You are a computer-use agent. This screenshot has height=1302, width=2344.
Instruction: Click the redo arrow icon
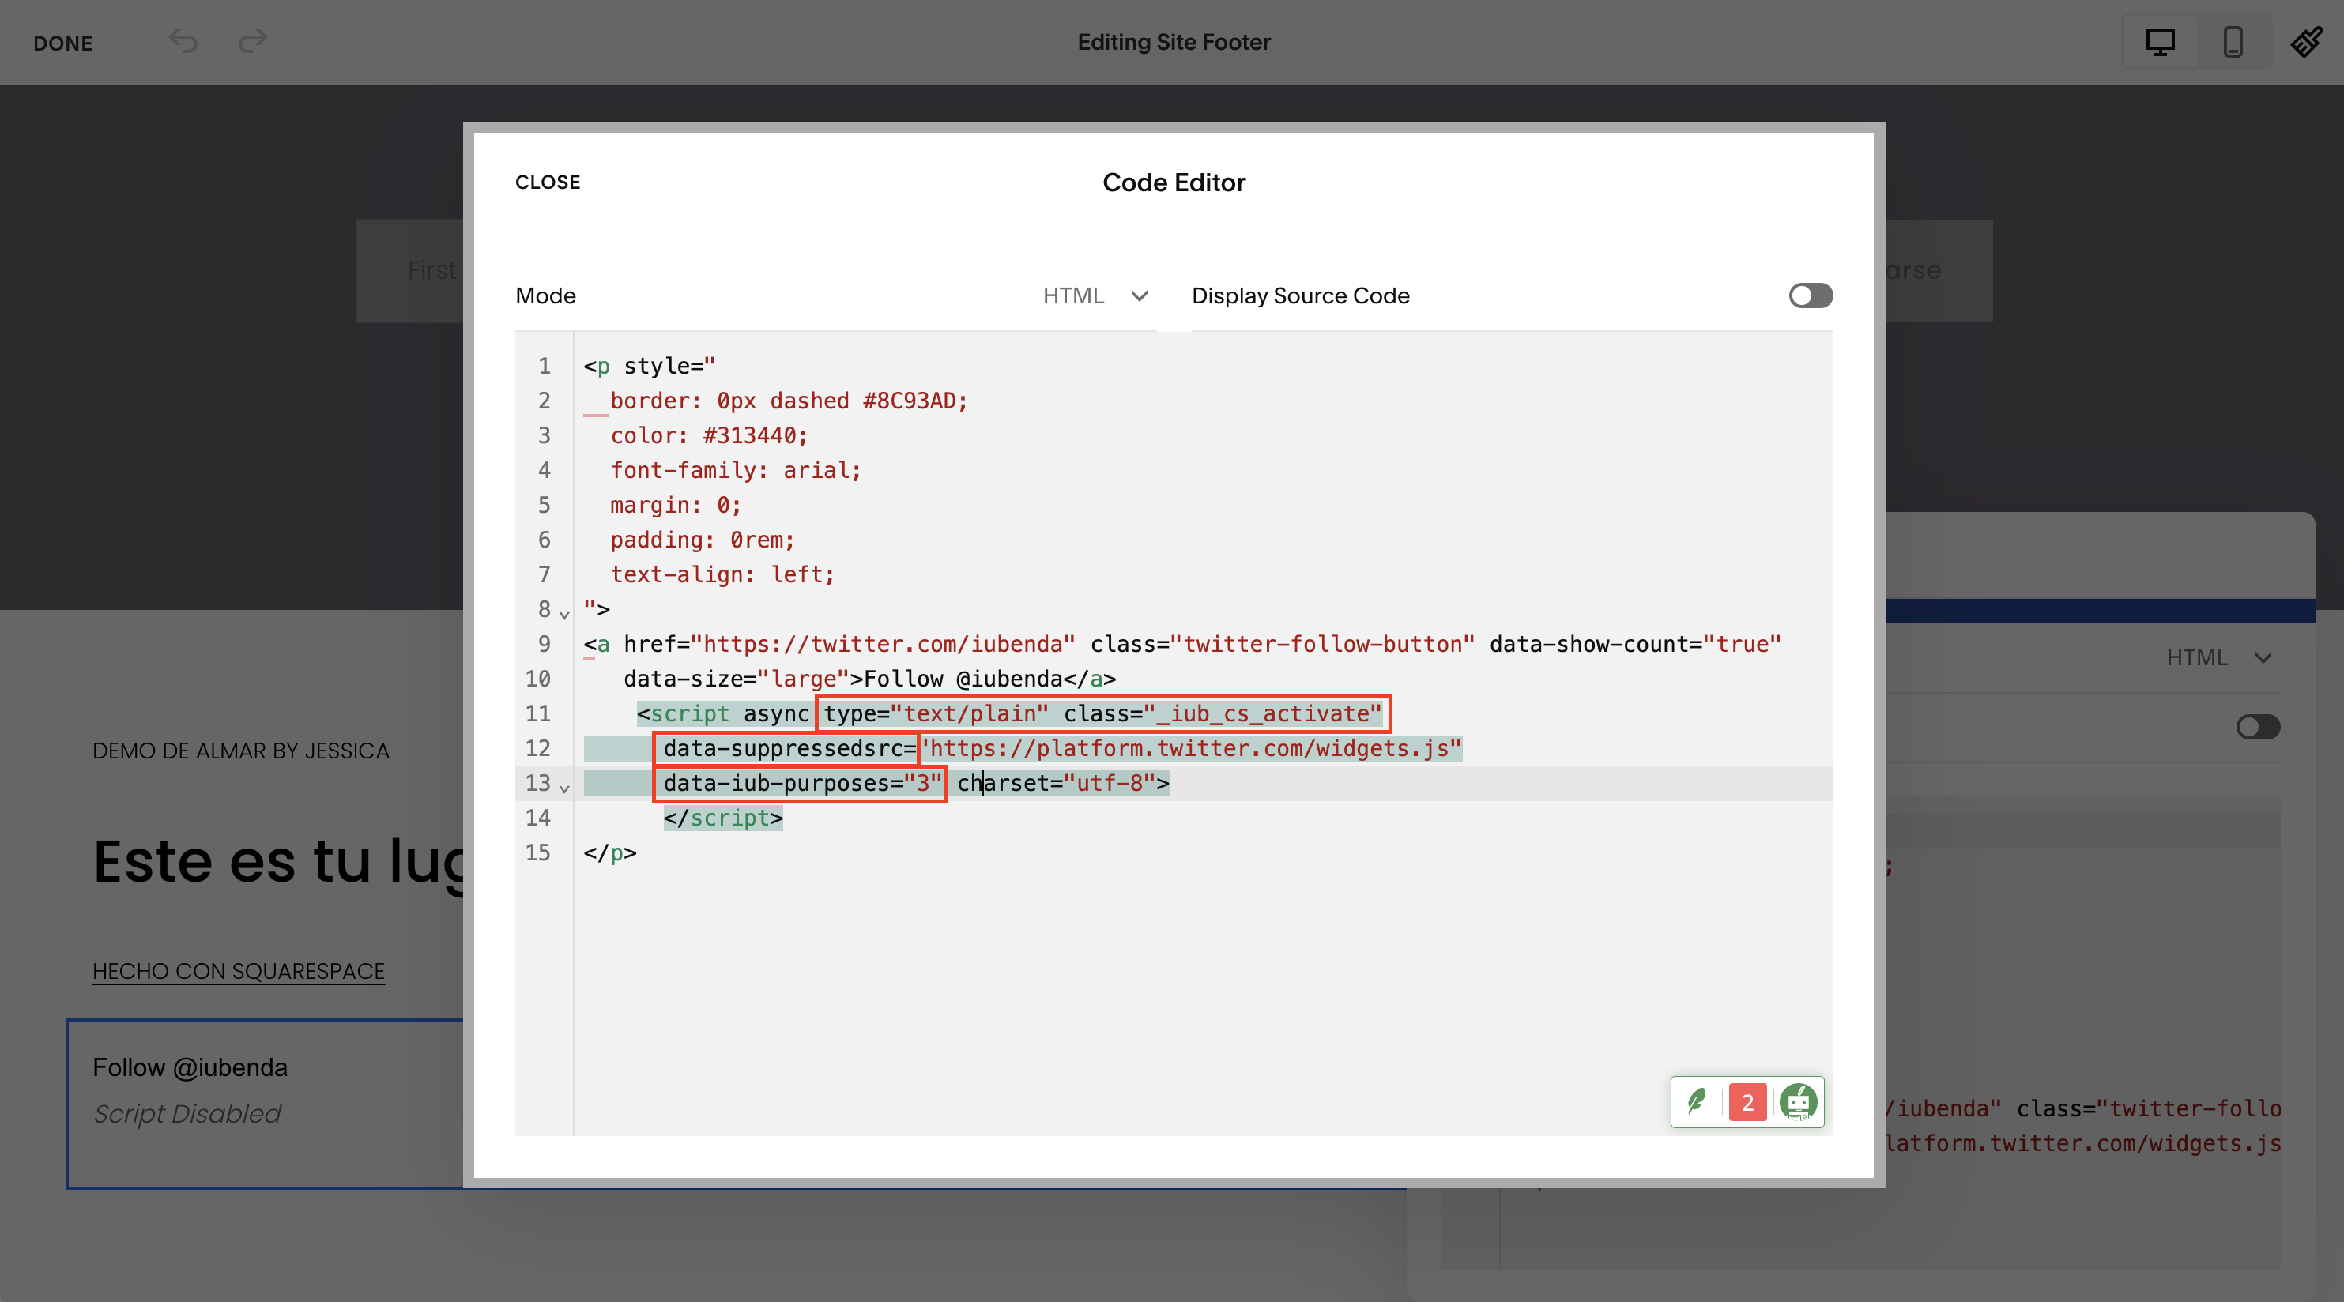coord(252,41)
